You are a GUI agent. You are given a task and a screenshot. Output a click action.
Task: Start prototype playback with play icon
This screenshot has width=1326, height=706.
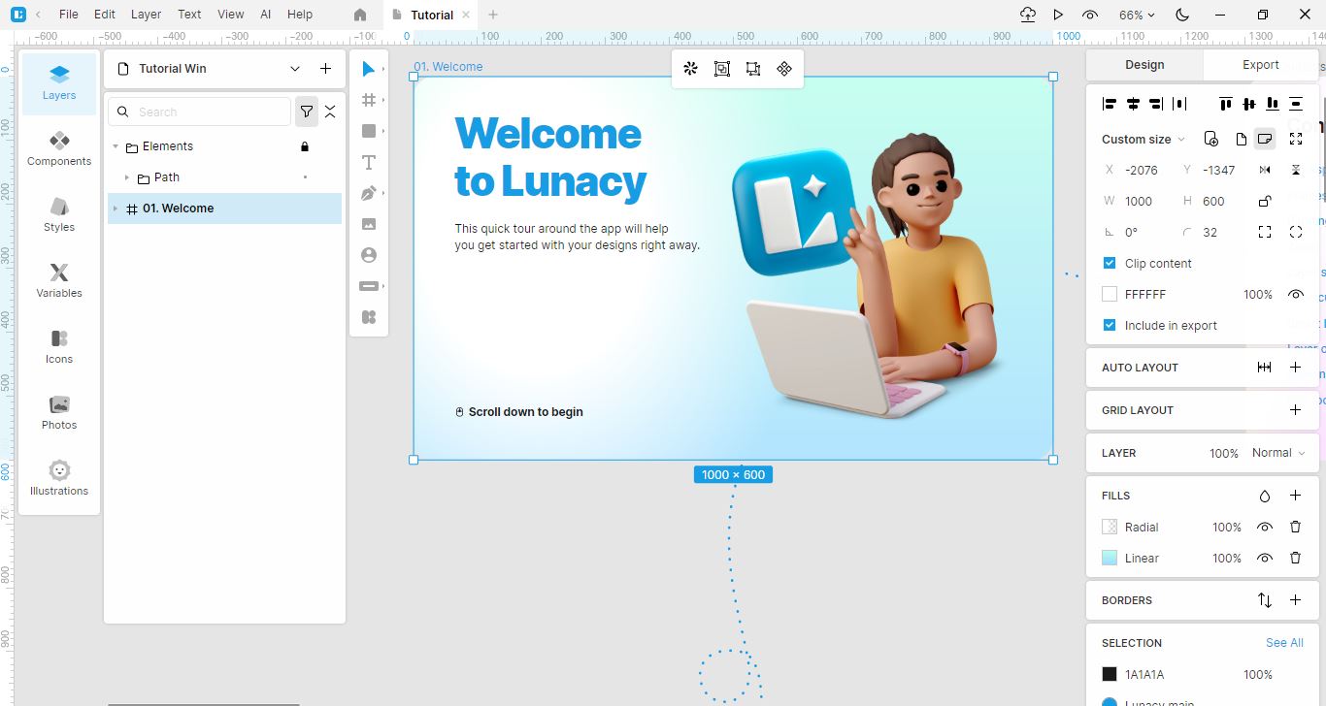(x=1058, y=15)
